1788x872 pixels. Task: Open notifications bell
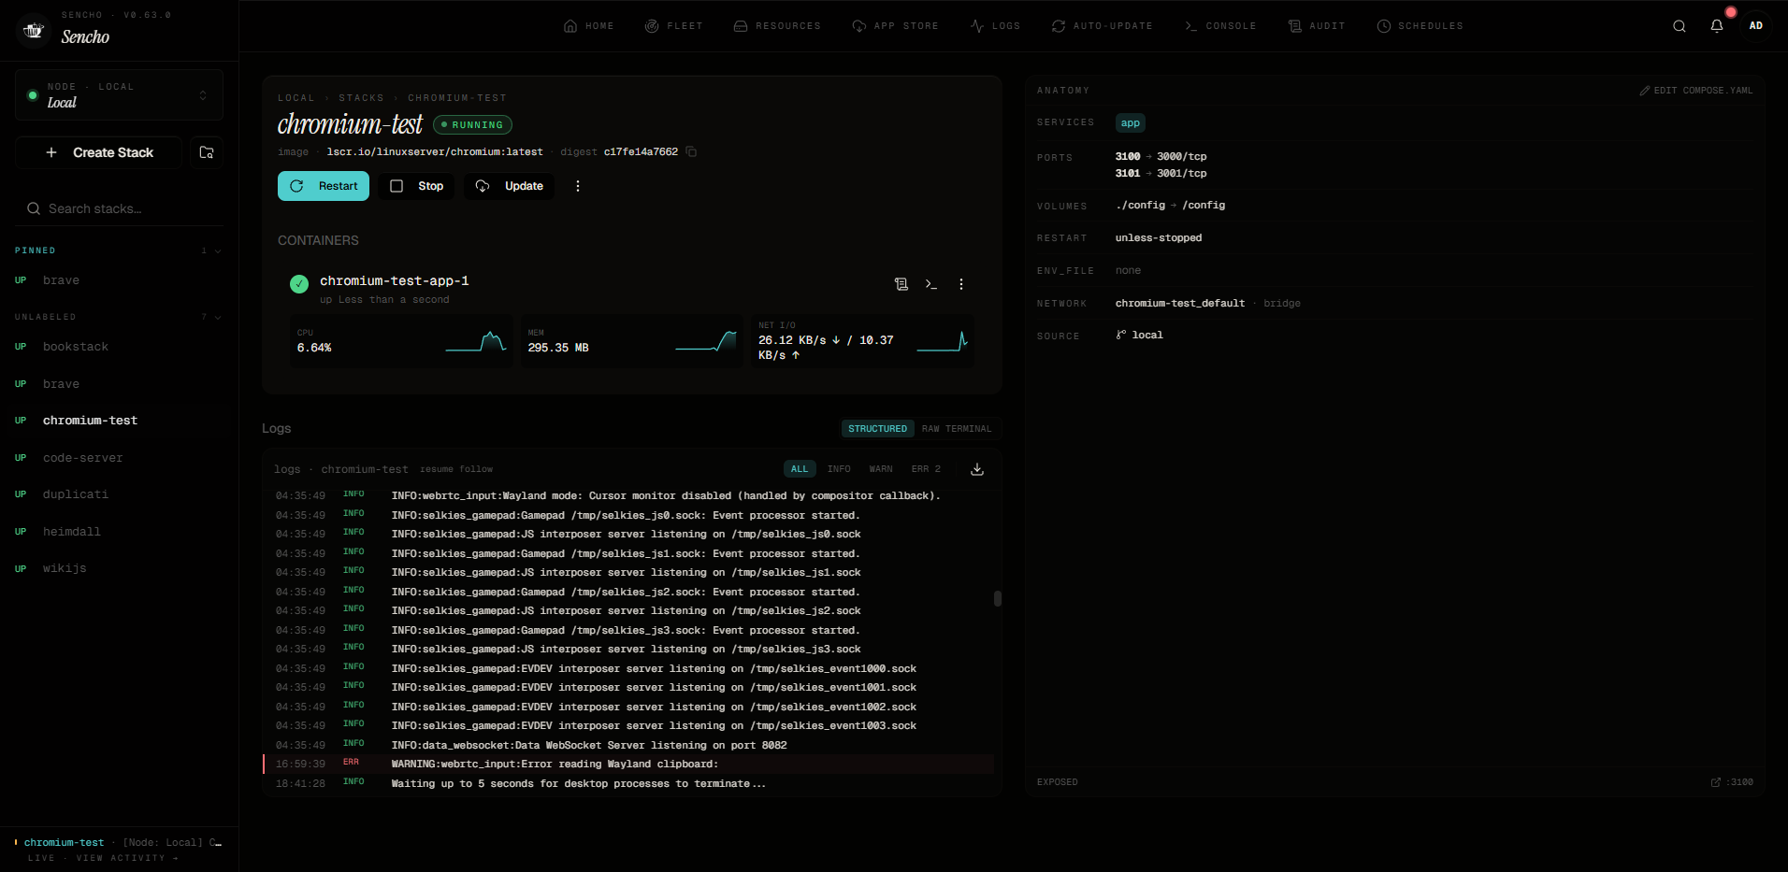pyautogui.click(x=1717, y=26)
